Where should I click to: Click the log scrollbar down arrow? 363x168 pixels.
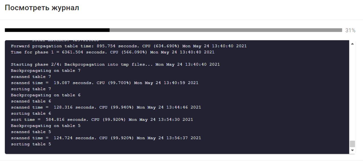tap(353, 150)
